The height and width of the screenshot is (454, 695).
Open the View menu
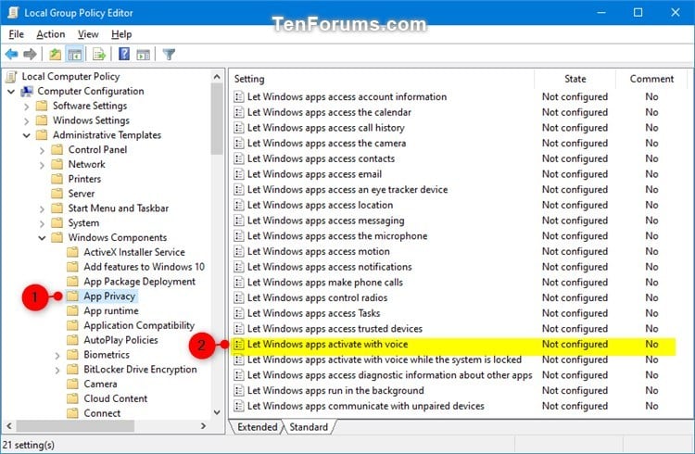click(x=88, y=34)
